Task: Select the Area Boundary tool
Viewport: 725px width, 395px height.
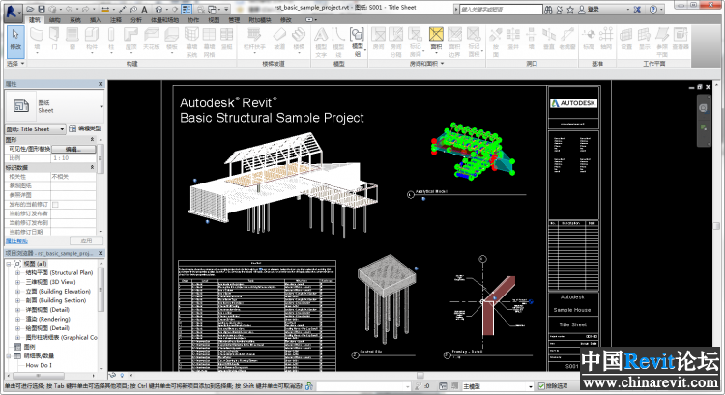Action: pos(454,42)
